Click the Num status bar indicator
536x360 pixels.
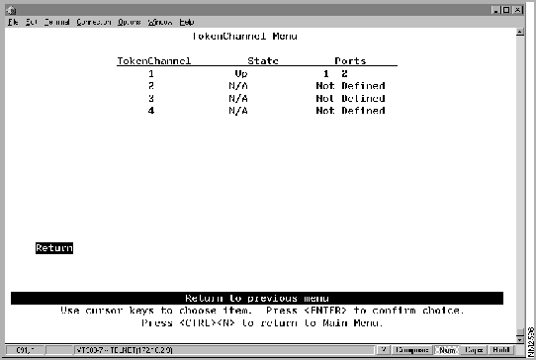(x=446, y=350)
